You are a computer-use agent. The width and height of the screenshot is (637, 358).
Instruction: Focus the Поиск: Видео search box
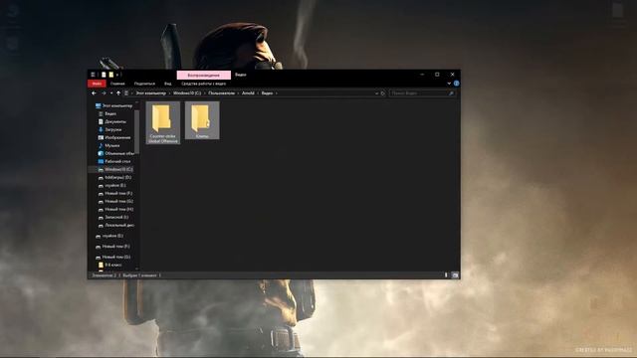[422, 93]
